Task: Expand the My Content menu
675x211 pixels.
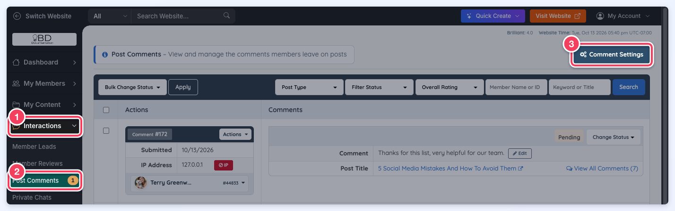Action: [x=44, y=105]
